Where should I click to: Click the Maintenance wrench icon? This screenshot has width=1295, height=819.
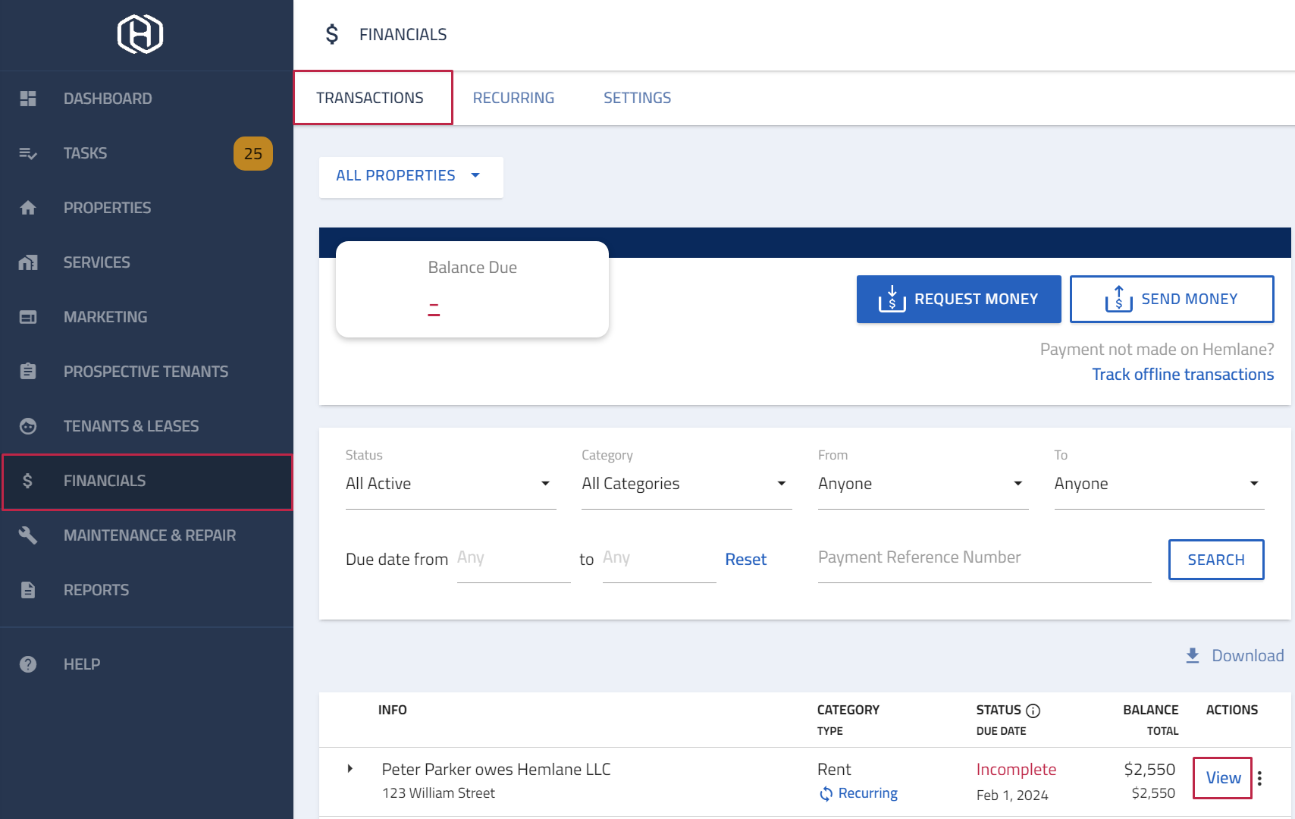[28, 535]
